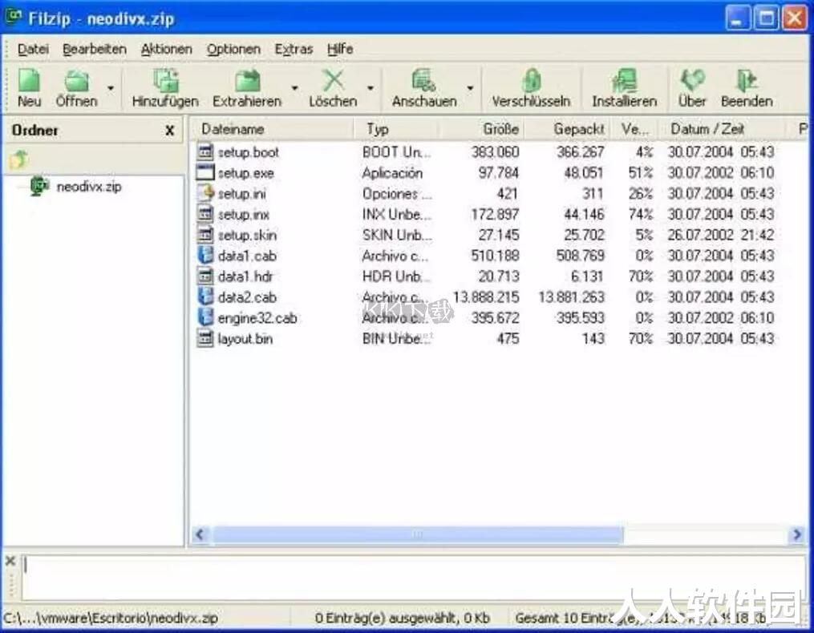Click the right arrow of horizontal scrollbar
The width and height of the screenshot is (814, 633).
tap(796, 534)
